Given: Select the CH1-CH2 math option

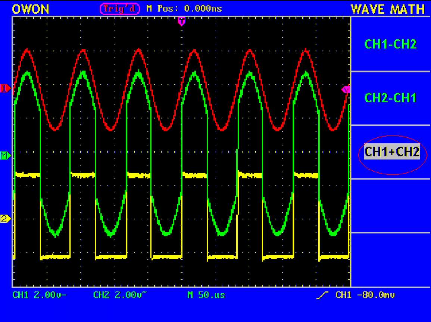Looking at the screenshot, I should 390,44.
